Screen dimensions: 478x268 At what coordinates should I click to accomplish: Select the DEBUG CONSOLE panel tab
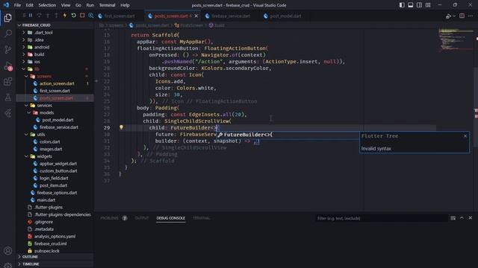(171, 218)
